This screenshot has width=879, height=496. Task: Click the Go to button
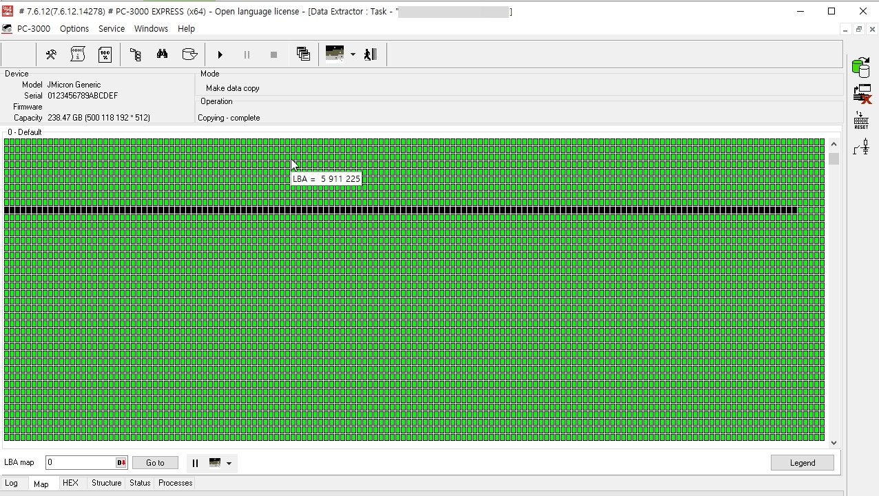point(155,463)
